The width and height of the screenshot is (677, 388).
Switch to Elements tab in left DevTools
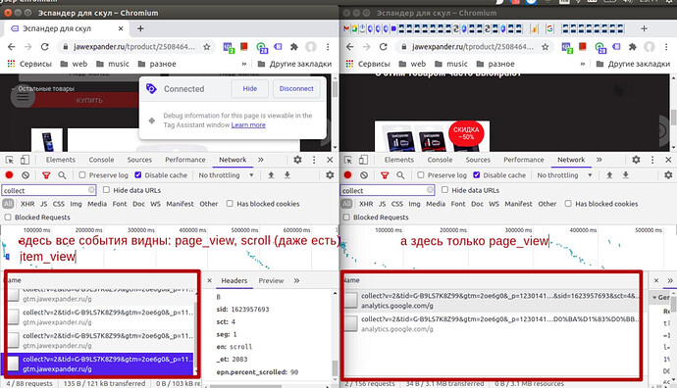point(61,160)
